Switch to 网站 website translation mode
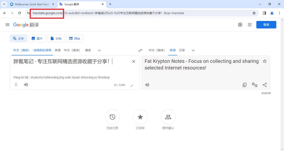This screenshot has width=284, height=151. (x=75, y=39)
